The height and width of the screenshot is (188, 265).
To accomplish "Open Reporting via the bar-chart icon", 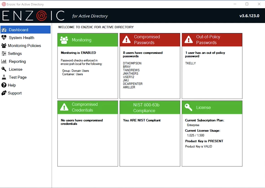I will point(4,61).
